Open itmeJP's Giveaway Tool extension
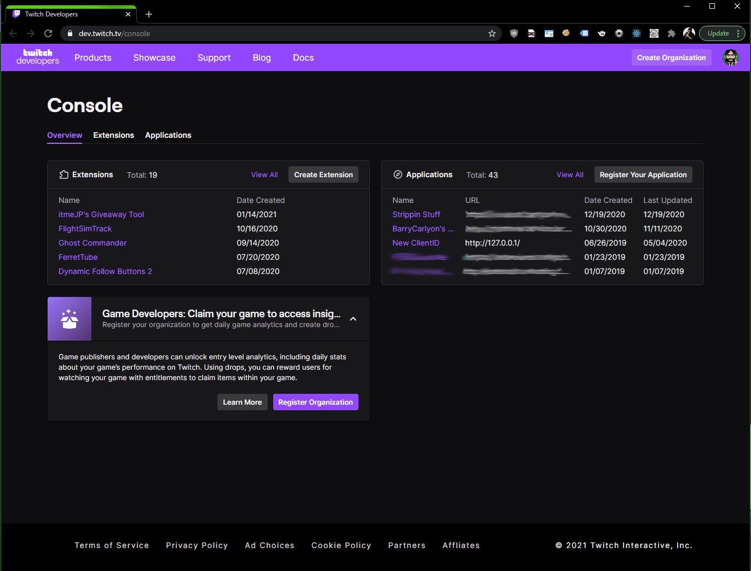The height and width of the screenshot is (571, 751). [101, 214]
